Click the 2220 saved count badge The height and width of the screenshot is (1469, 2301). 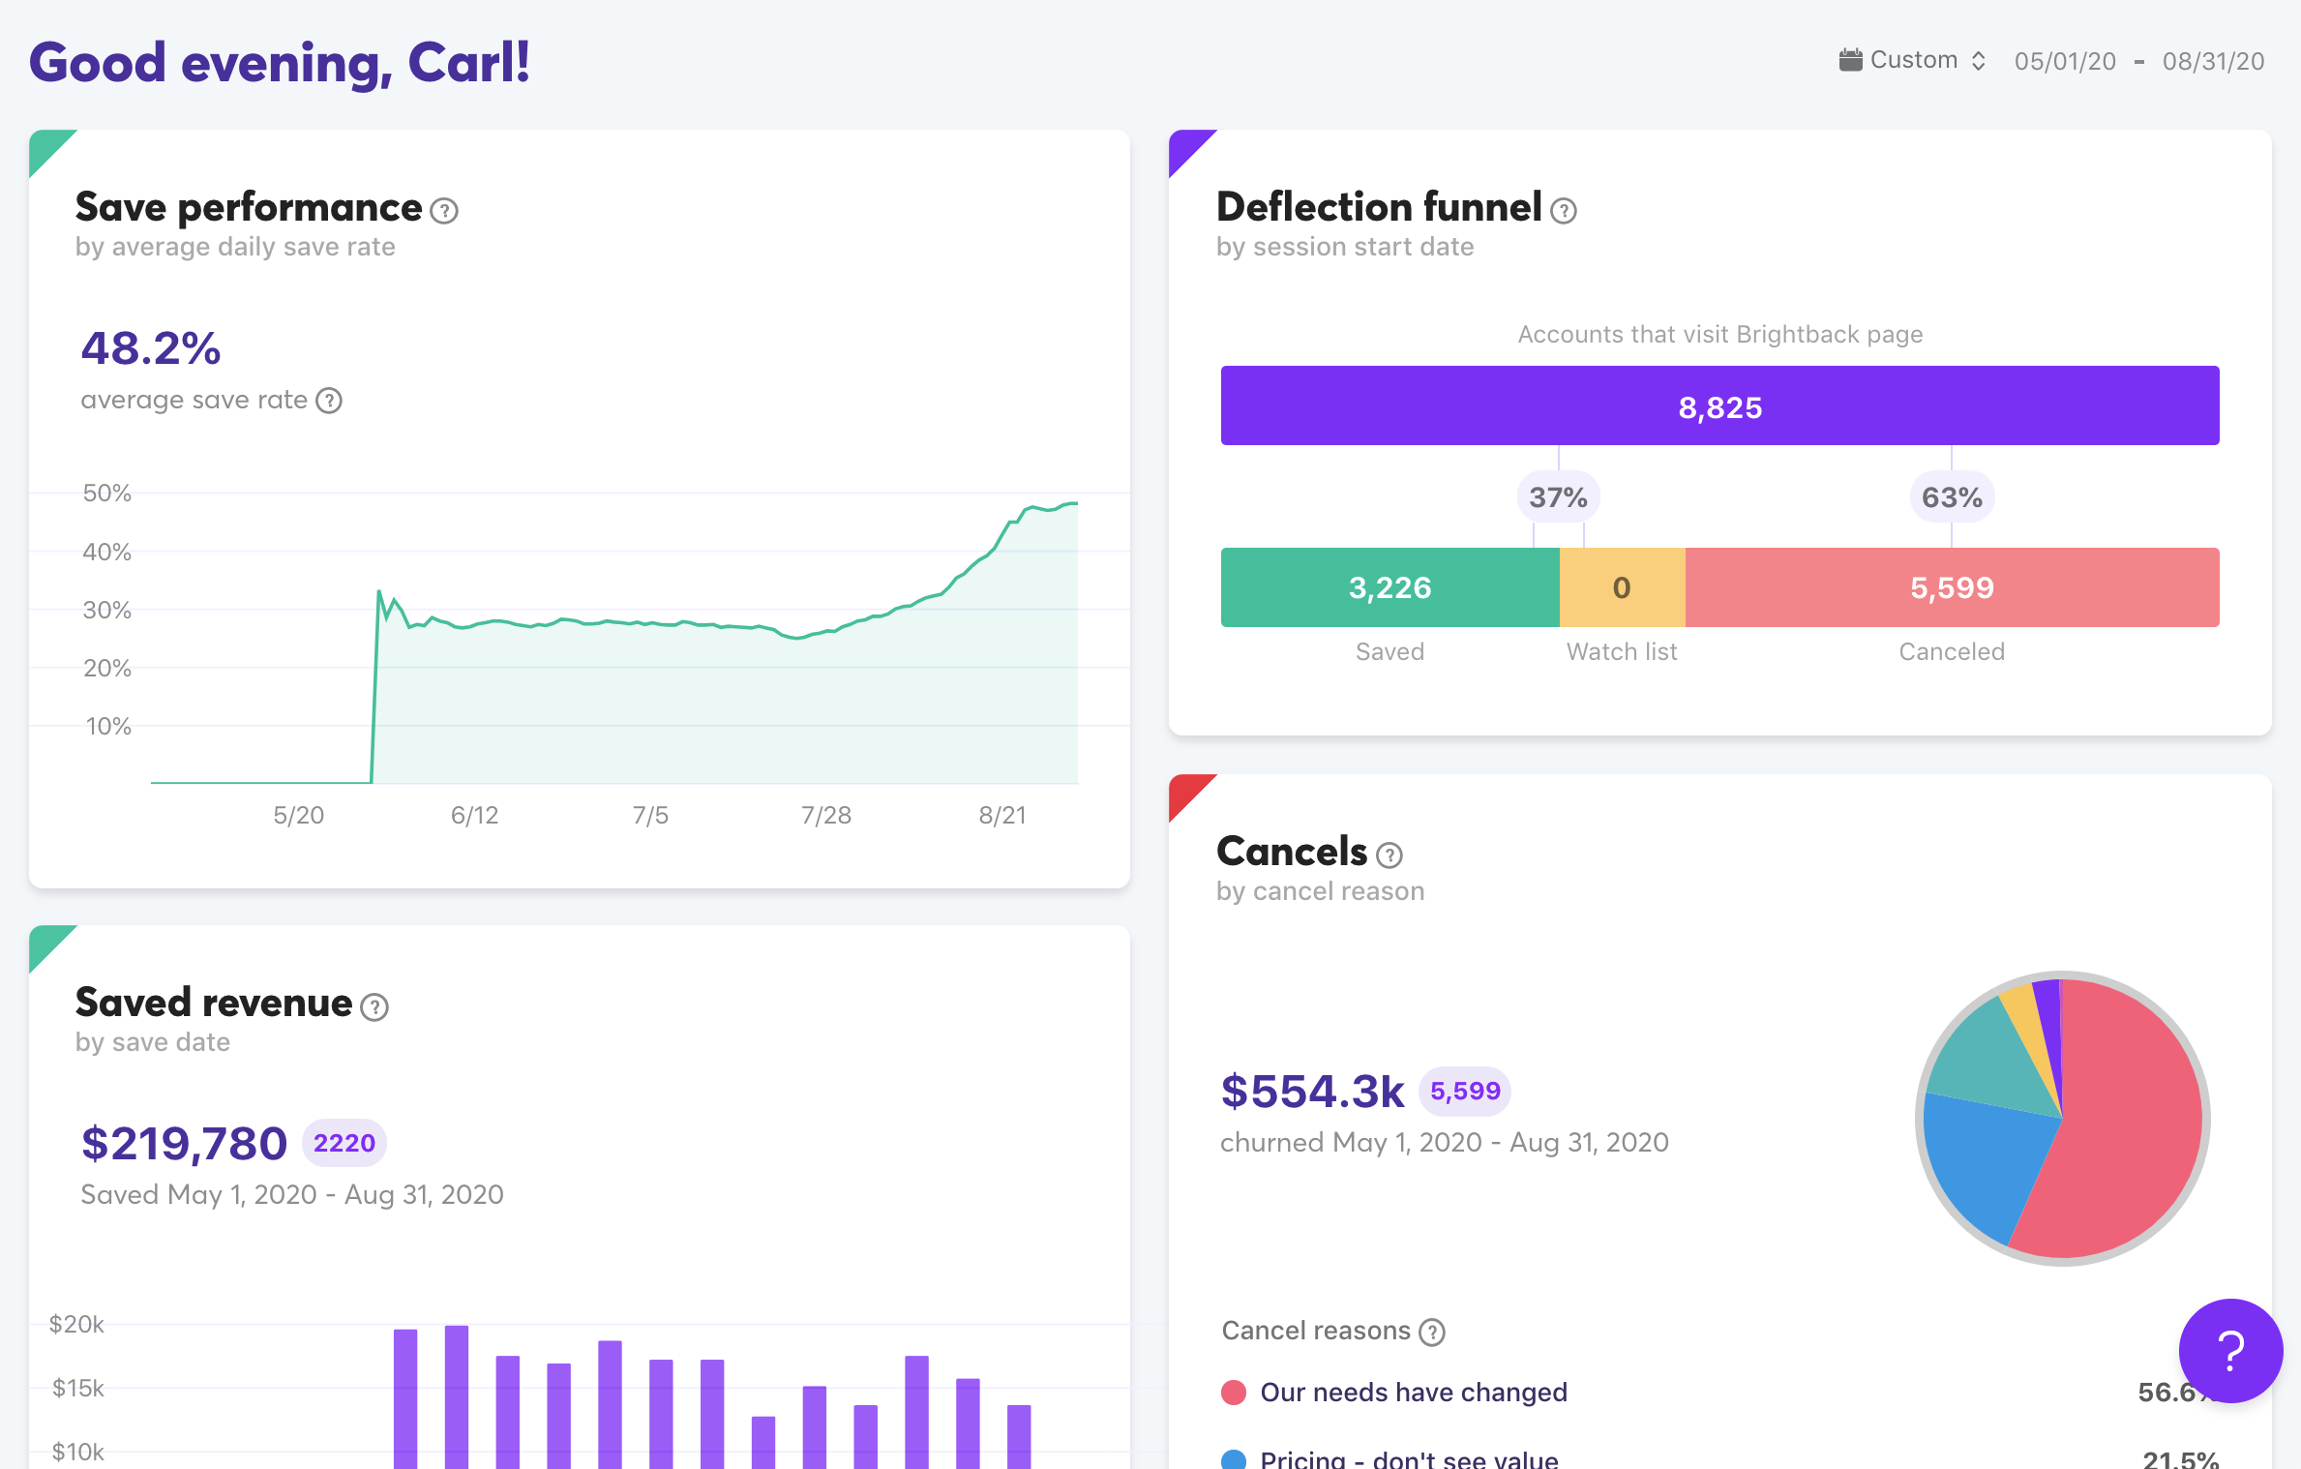(x=344, y=1143)
